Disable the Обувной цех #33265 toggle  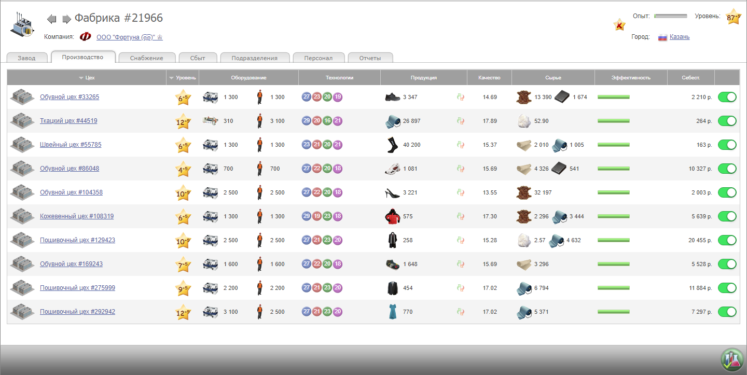[727, 97]
